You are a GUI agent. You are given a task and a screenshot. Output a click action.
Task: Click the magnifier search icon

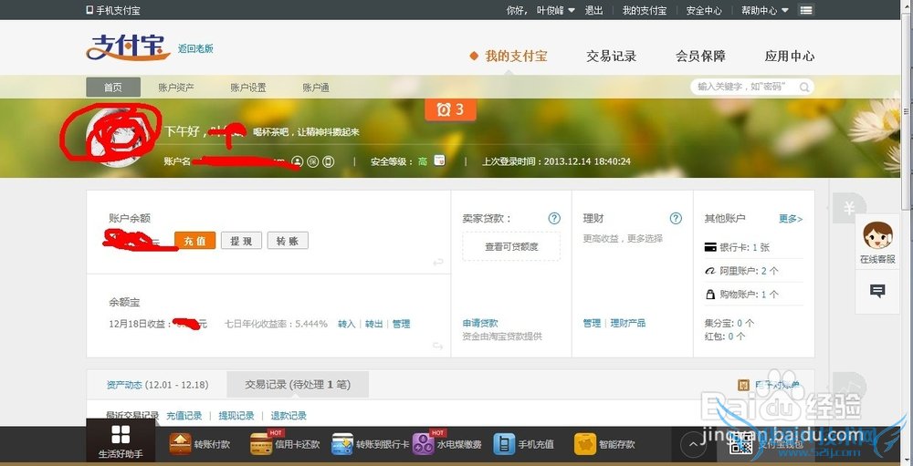(804, 88)
